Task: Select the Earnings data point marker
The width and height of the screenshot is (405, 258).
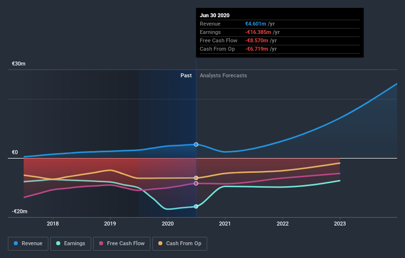Action: coord(196,206)
